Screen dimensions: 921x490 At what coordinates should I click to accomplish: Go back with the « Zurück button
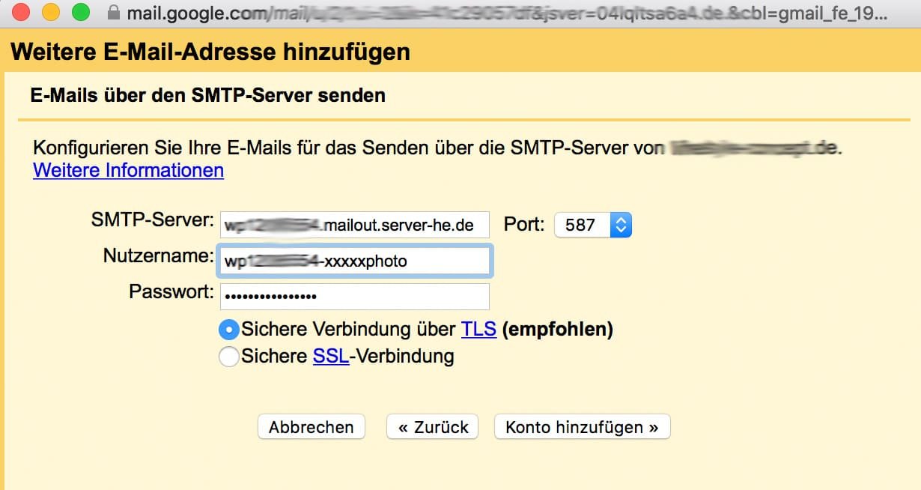click(x=432, y=427)
